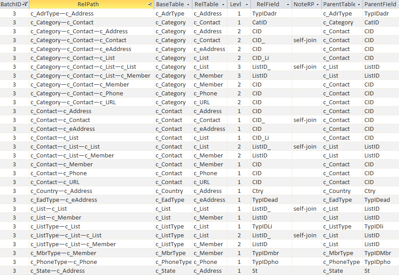399x275 pixels.
Task: Select the Levl value 3 beside c_Member
Action: [x=239, y=75]
